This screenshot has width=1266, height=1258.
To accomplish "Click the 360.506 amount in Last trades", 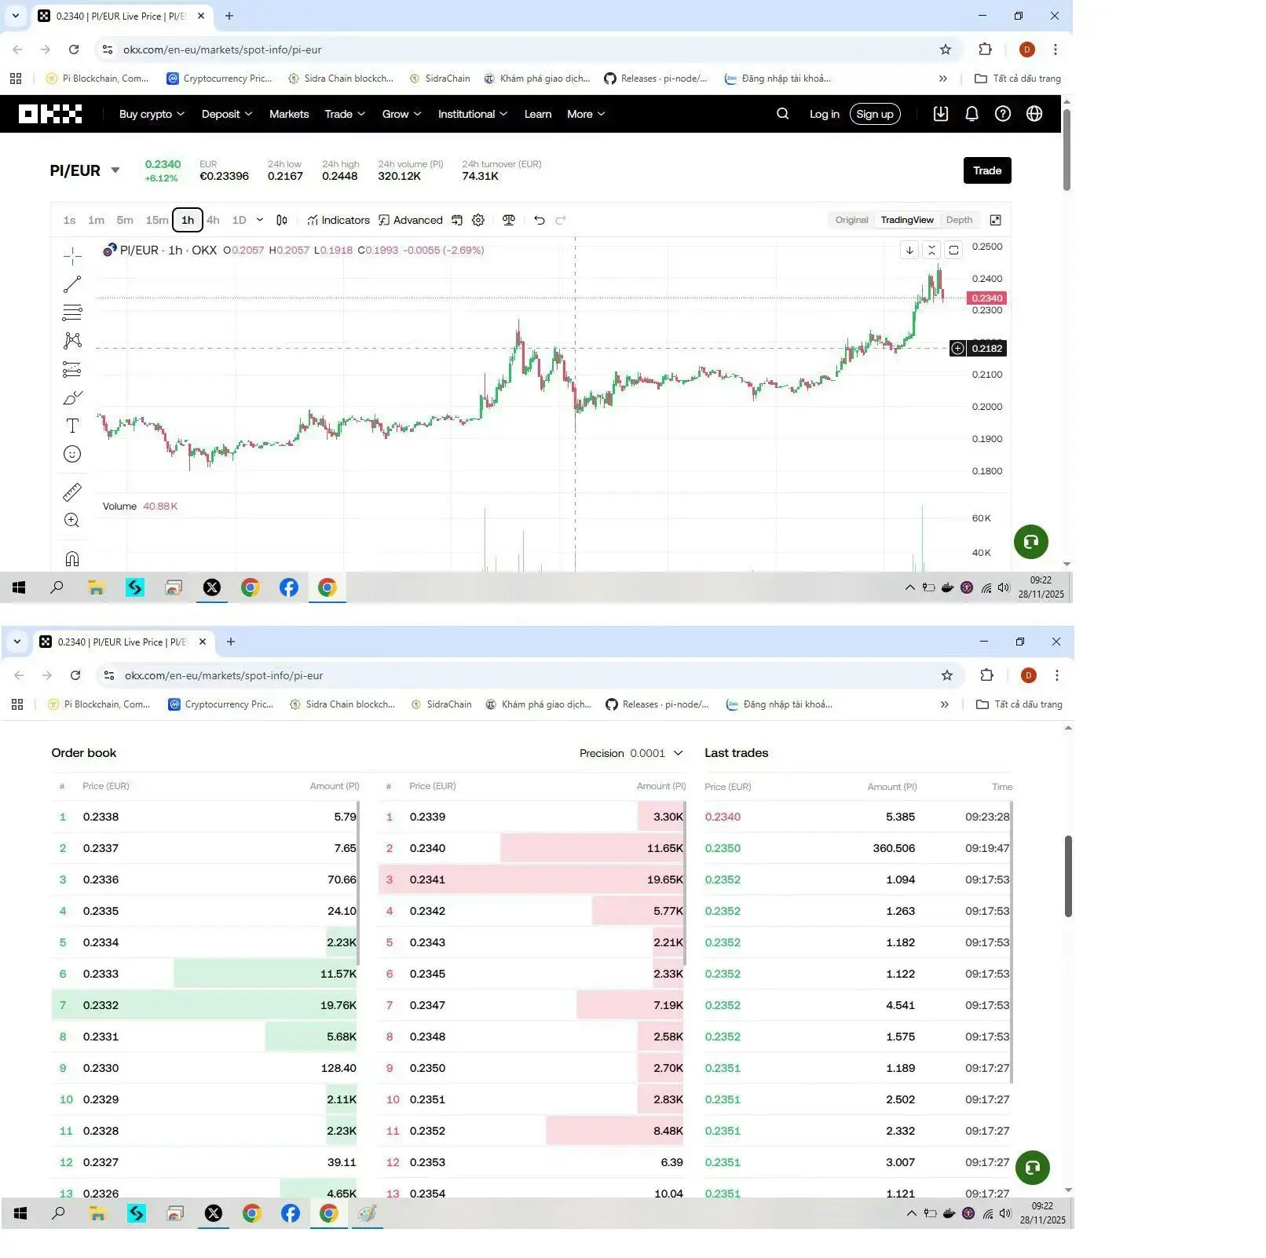I will click(894, 849).
